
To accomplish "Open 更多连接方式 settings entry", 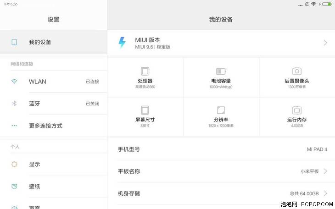I will [53, 126].
